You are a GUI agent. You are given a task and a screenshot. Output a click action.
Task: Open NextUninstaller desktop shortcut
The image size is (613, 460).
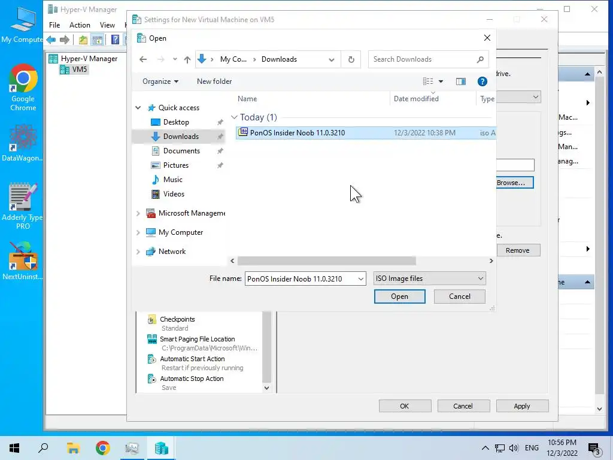[22, 261]
